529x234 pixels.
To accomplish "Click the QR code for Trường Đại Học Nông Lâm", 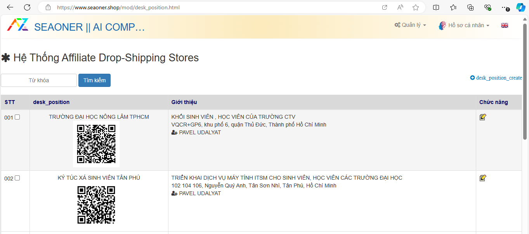I will pyautogui.click(x=96, y=144).
